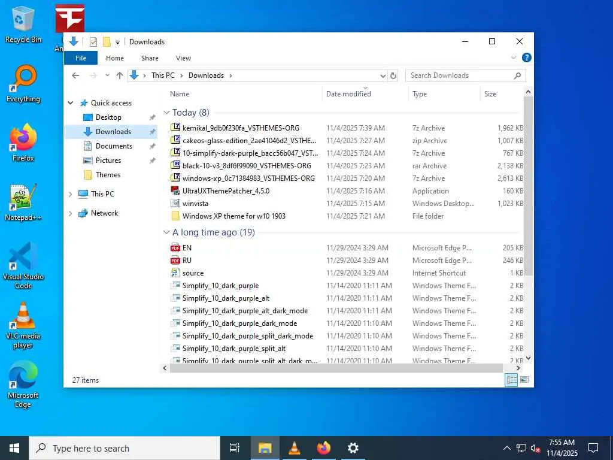Viewport: 613px width, 460px height.
Task: Expand Network in navigation pane
Action: (x=71, y=213)
